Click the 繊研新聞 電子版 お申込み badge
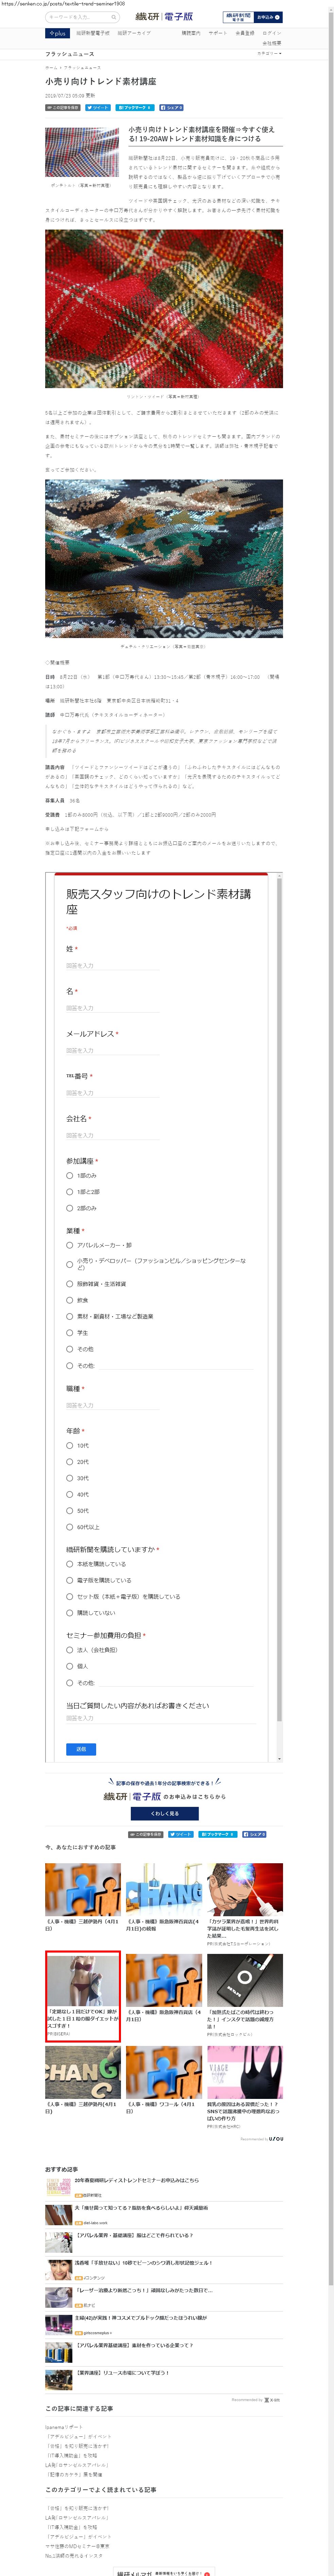 (x=252, y=17)
